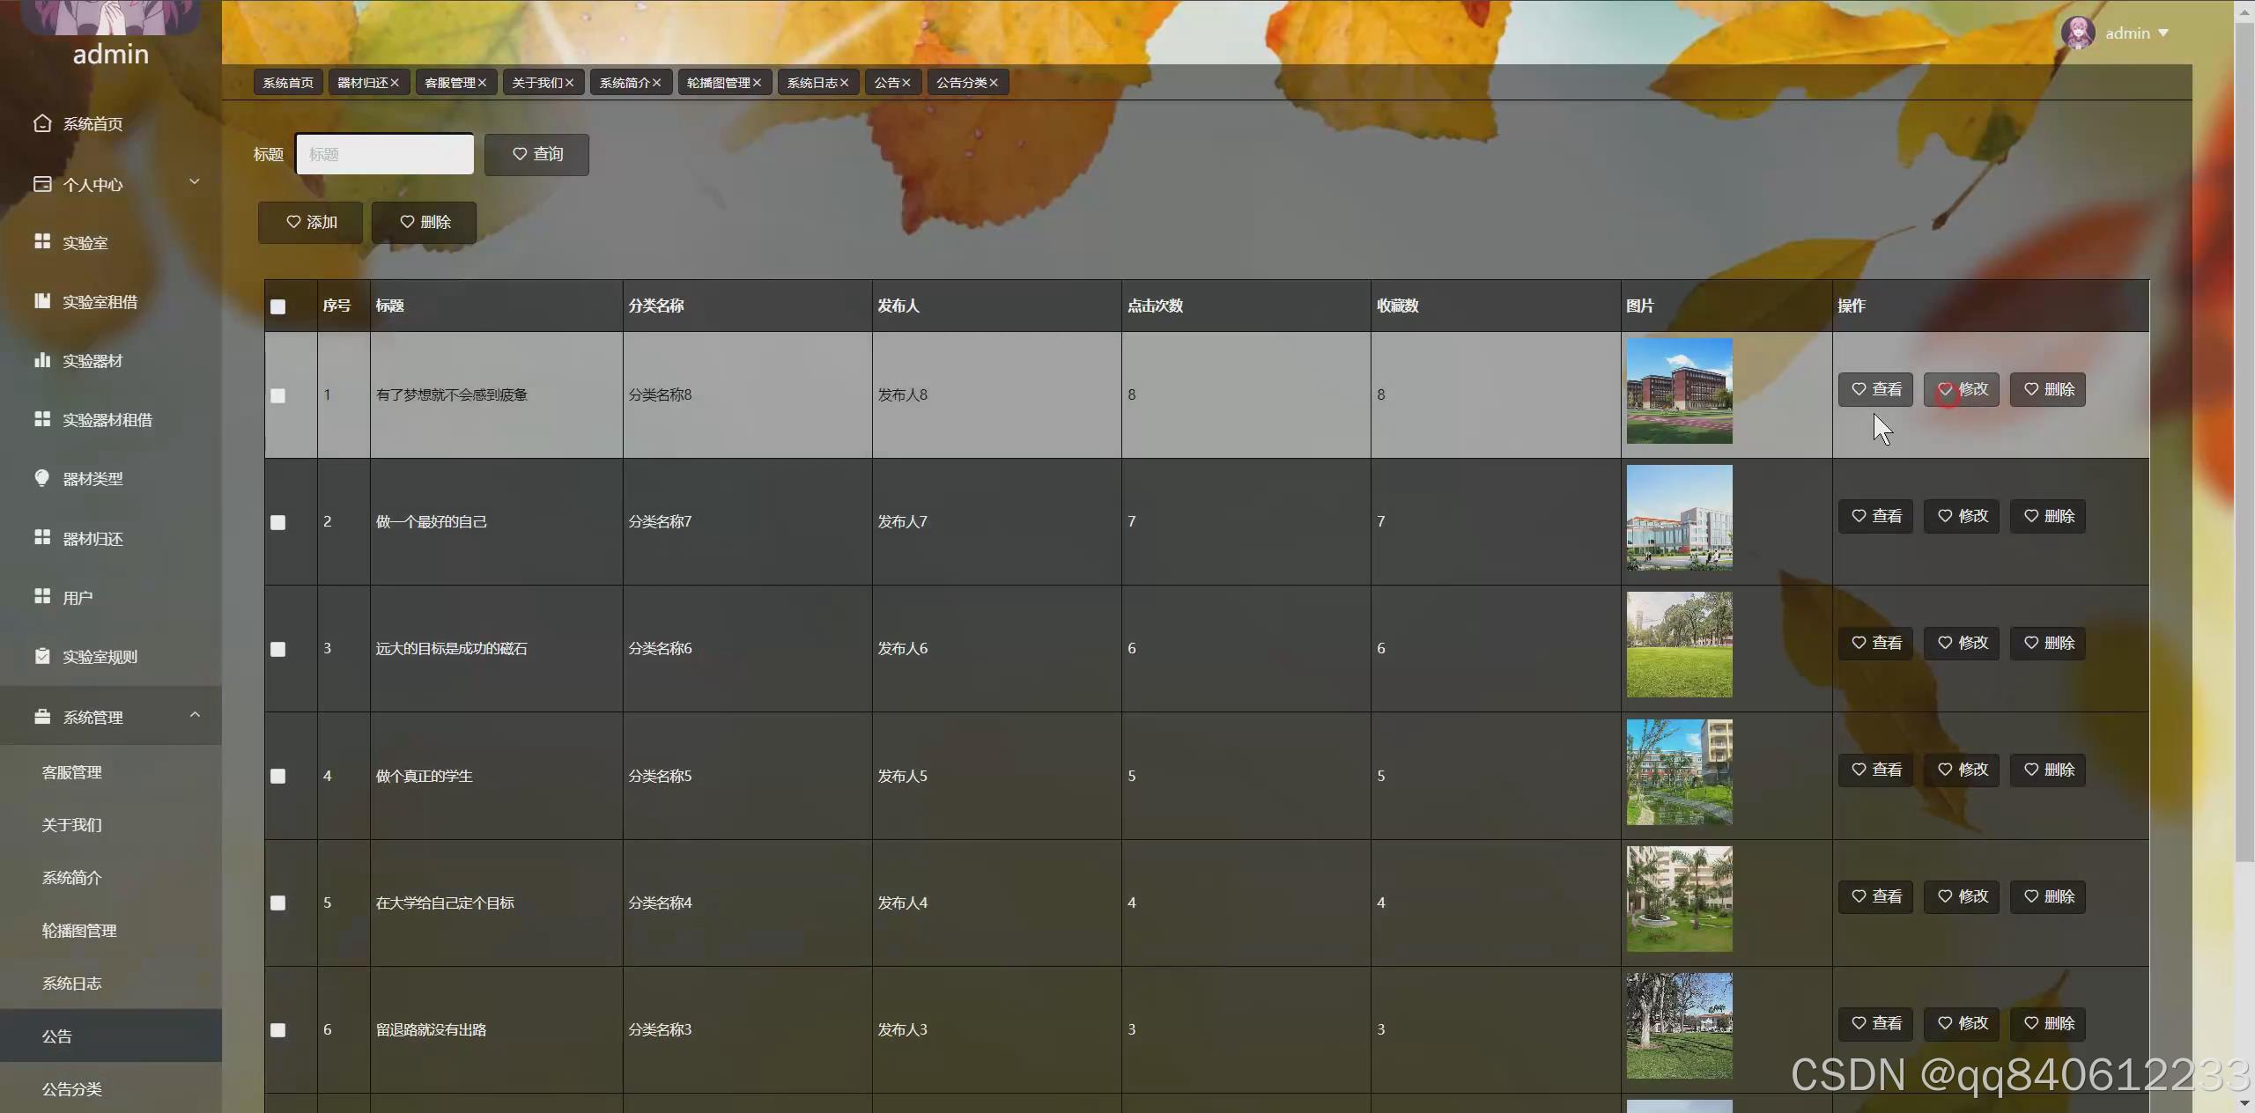Switch to the 系统首页 tab
Screen dimensions: 2255x1113
(288, 83)
